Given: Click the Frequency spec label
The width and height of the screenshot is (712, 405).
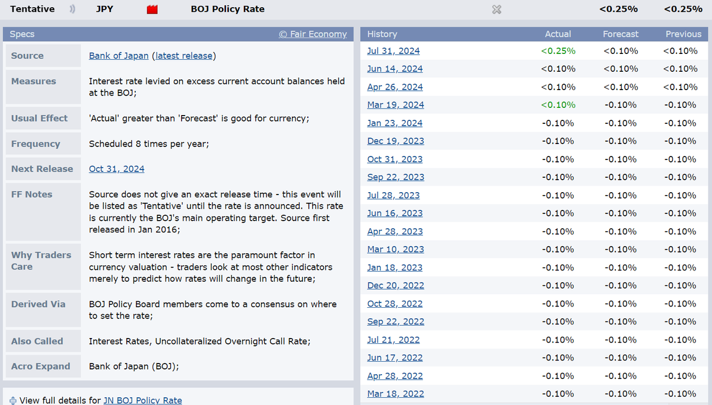Looking at the screenshot, I should (36, 143).
